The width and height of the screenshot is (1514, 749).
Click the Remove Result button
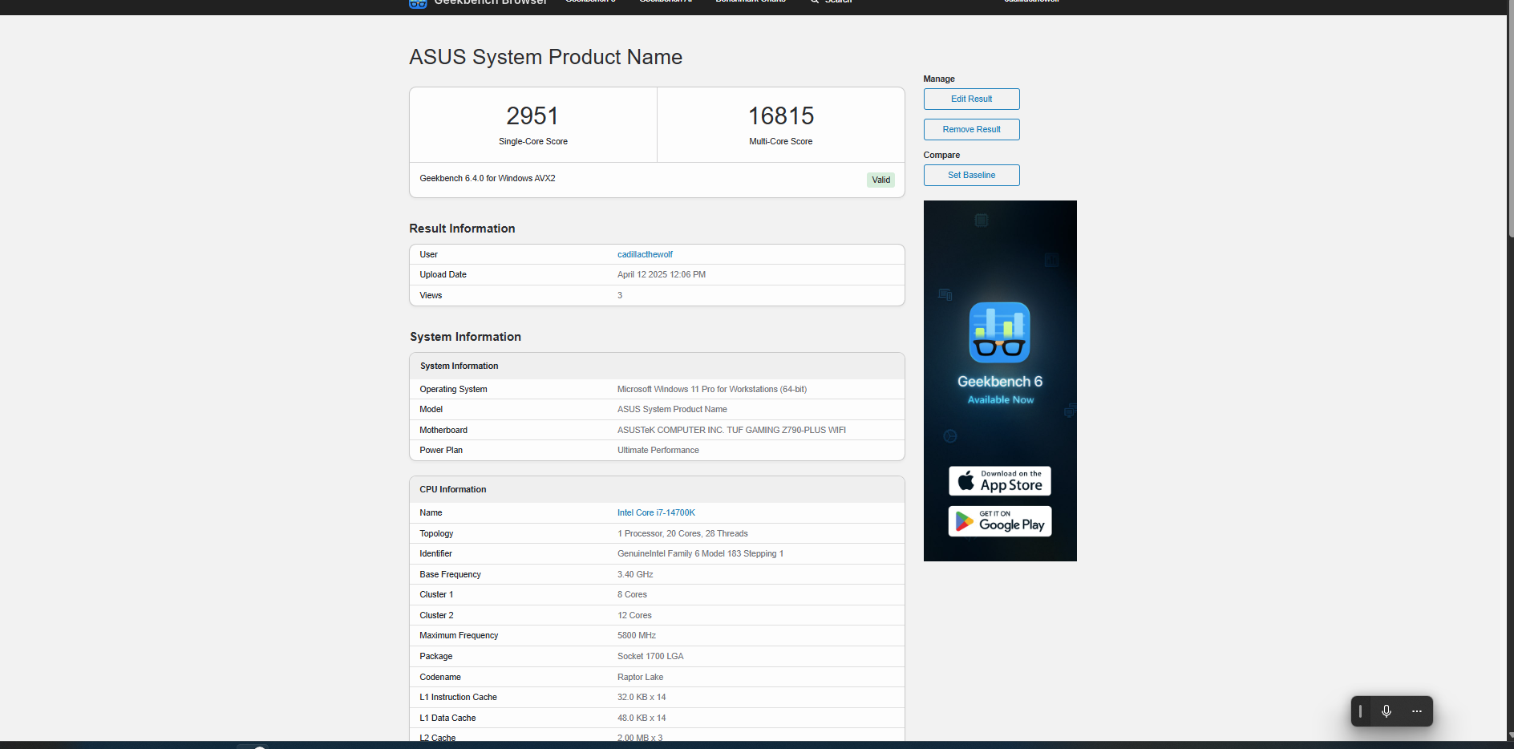tap(971, 129)
